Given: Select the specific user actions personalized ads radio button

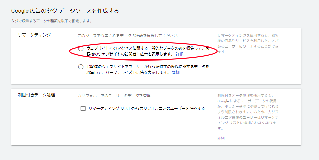Looking at the screenshot, I should tap(81, 67).
